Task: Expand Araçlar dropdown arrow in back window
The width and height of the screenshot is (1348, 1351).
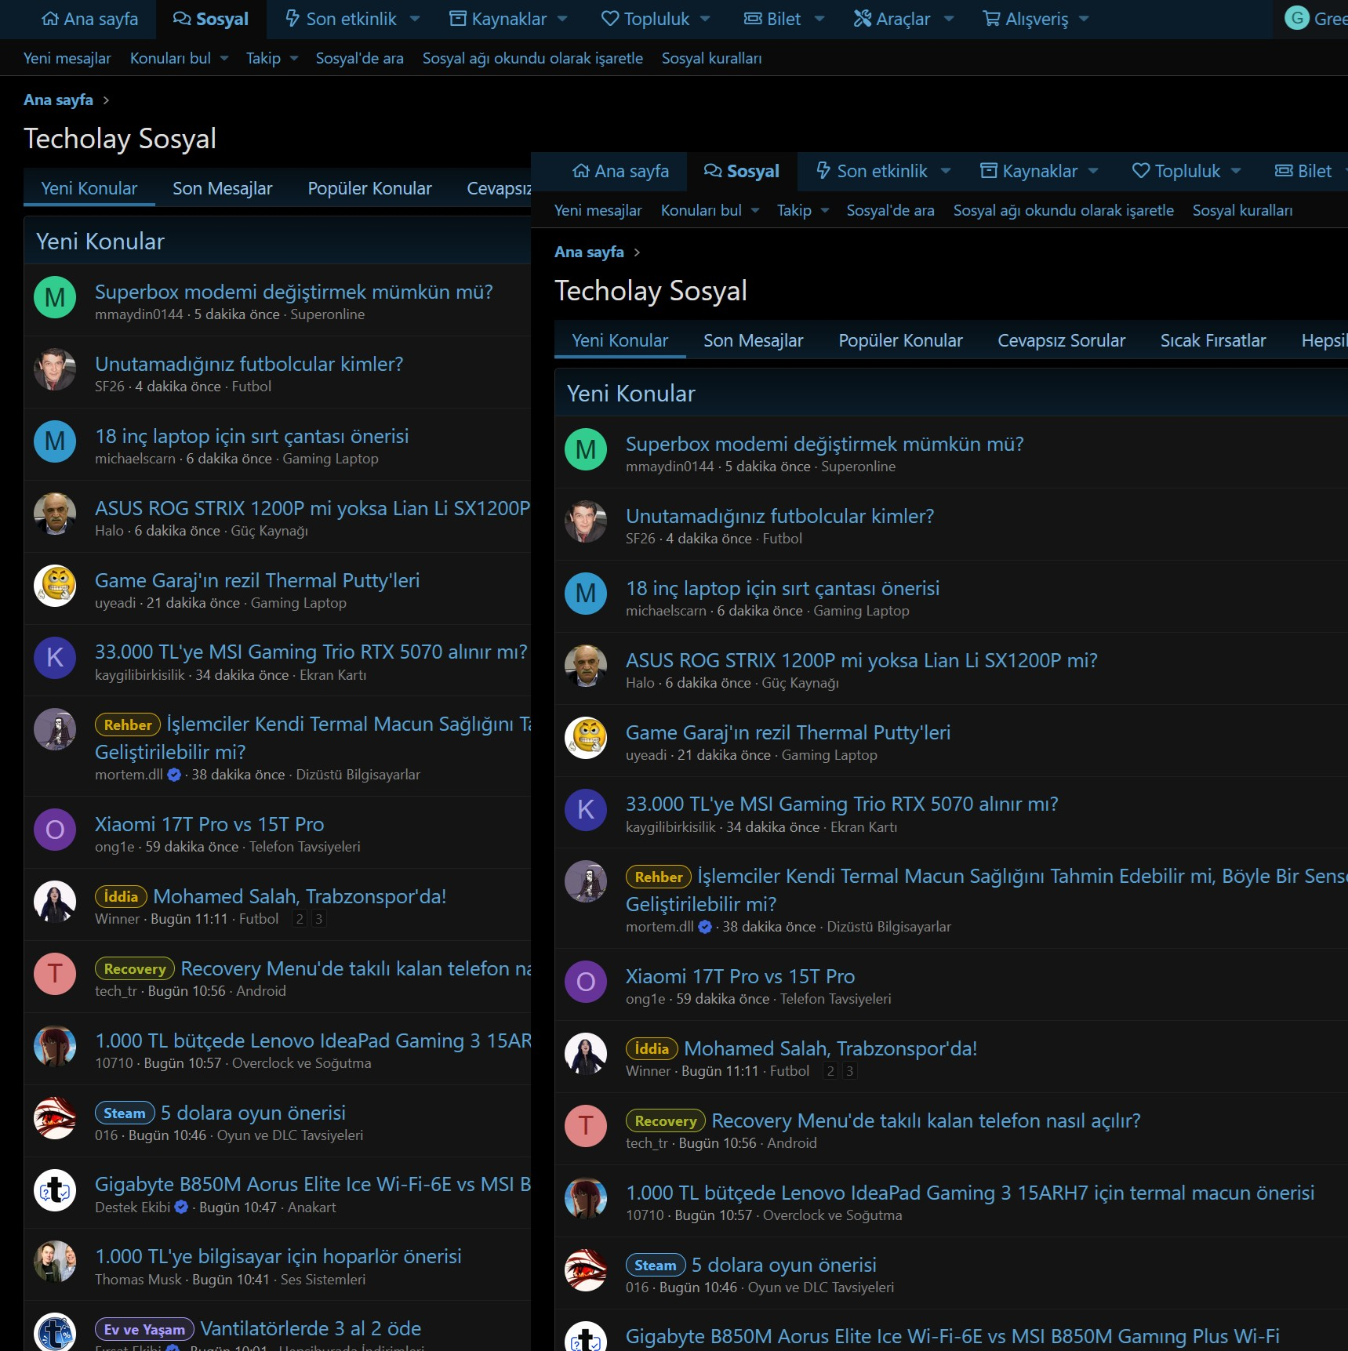Action: [949, 19]
